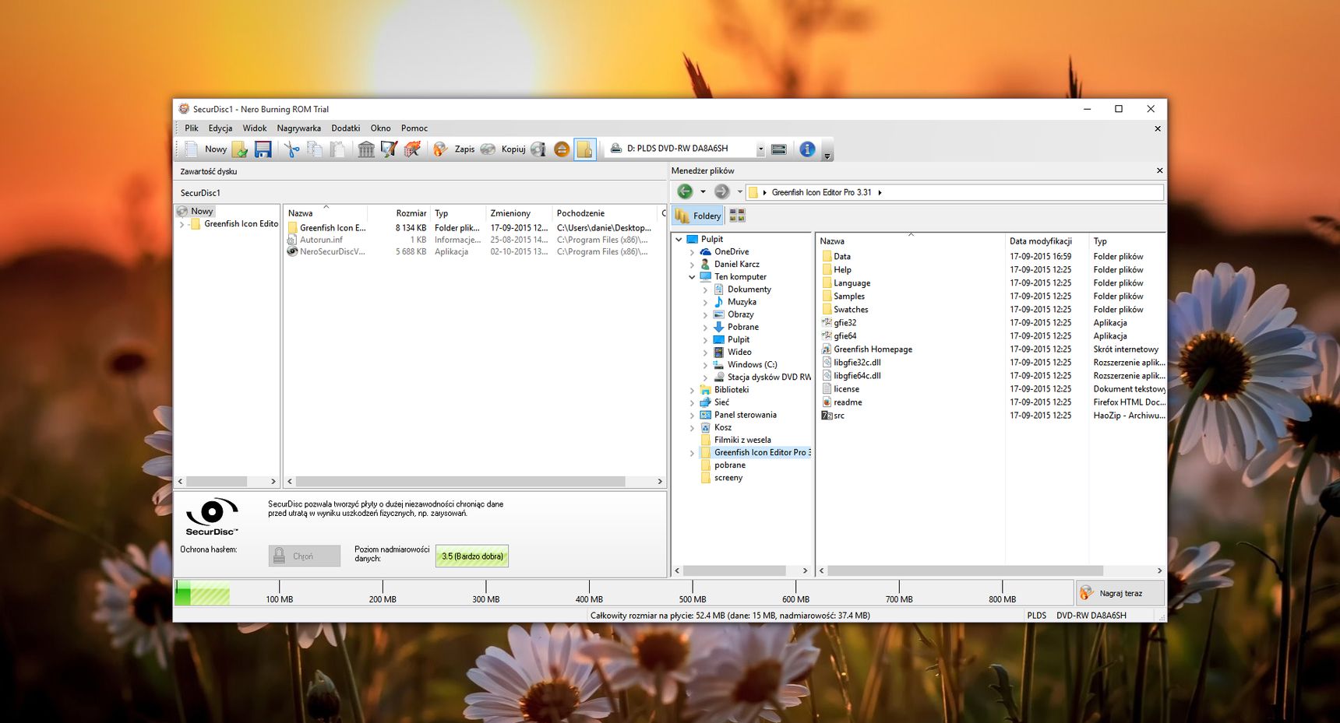
Task: Click the scissors Cut icon
Action: coord(291,149)
